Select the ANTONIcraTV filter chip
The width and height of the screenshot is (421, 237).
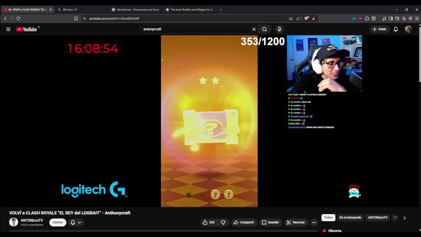[x=378, y=218]
